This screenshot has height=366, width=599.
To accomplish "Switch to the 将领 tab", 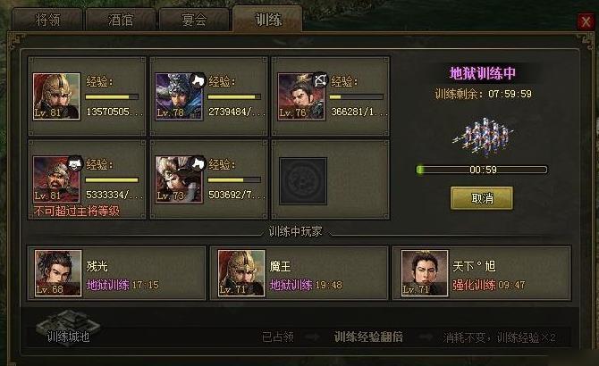I will point(47,20).
